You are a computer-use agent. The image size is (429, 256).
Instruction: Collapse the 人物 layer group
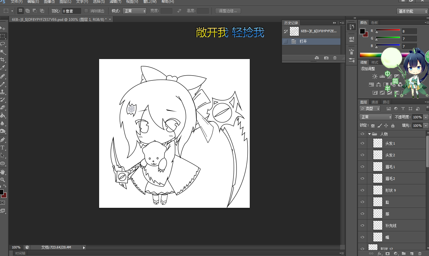click(369, 134)
